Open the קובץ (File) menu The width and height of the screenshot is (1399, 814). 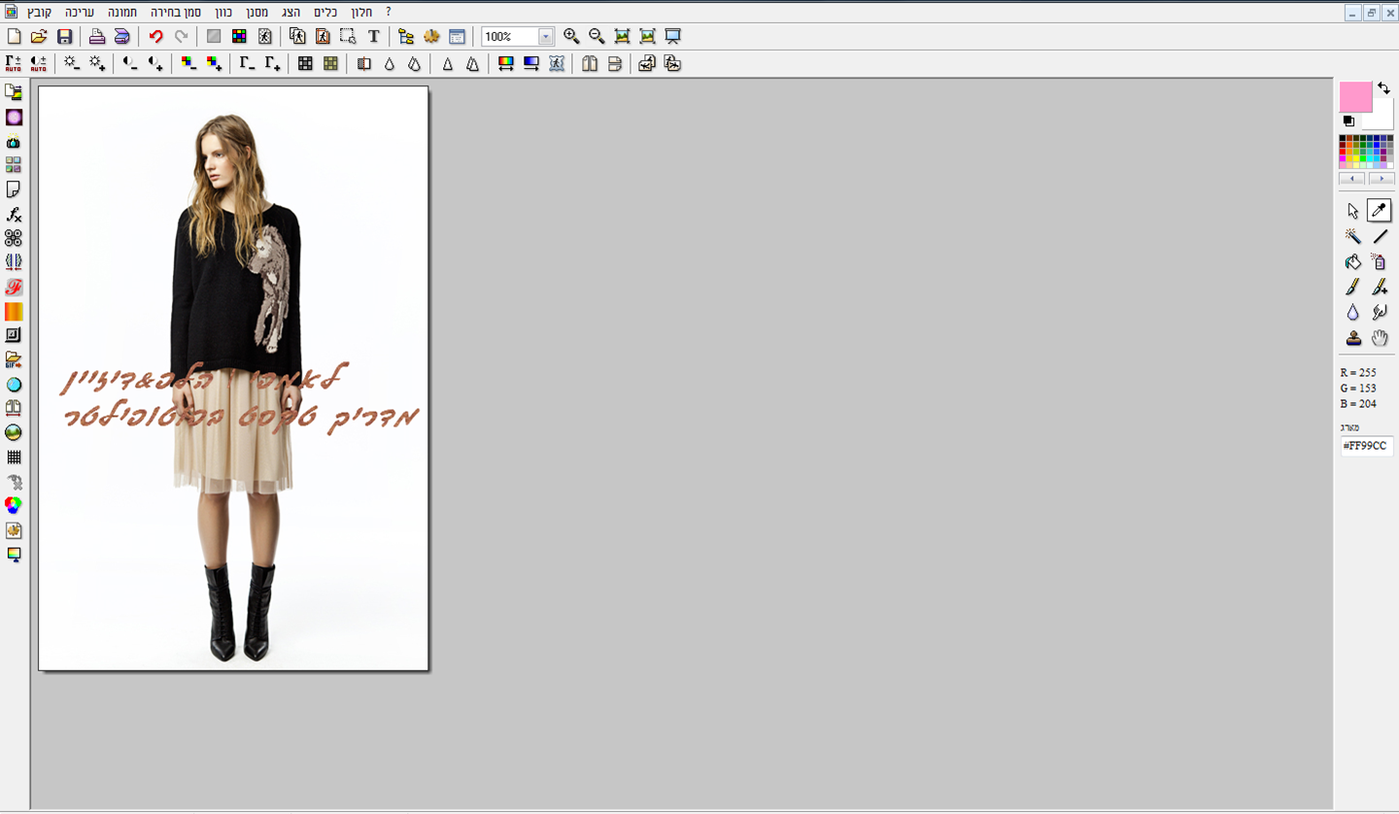click(41, 12)
